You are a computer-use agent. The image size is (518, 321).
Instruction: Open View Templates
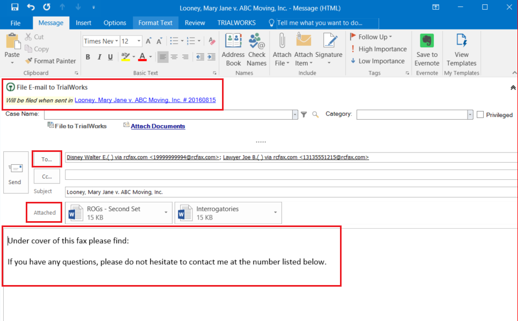[x=462, y=49]
